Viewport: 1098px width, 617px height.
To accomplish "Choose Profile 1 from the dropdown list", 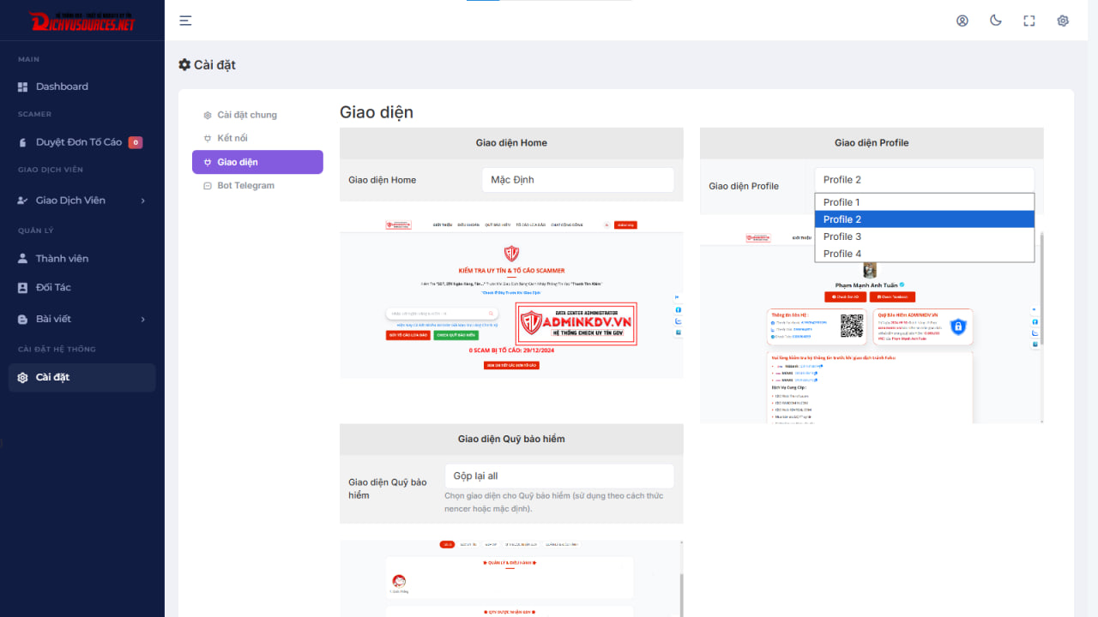I will [x=924, y=202].
